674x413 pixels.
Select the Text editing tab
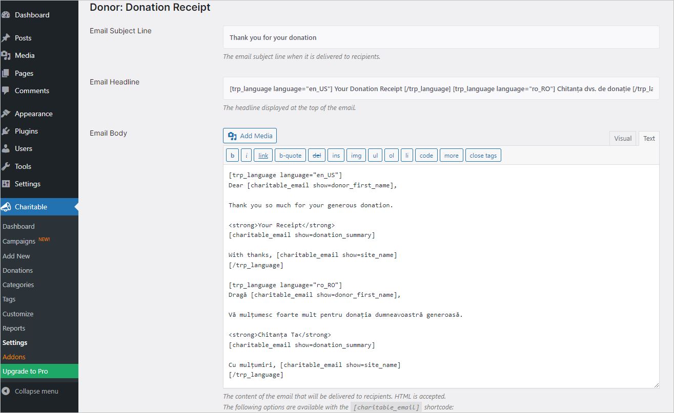pyautogui.click(x=648, y=138)
